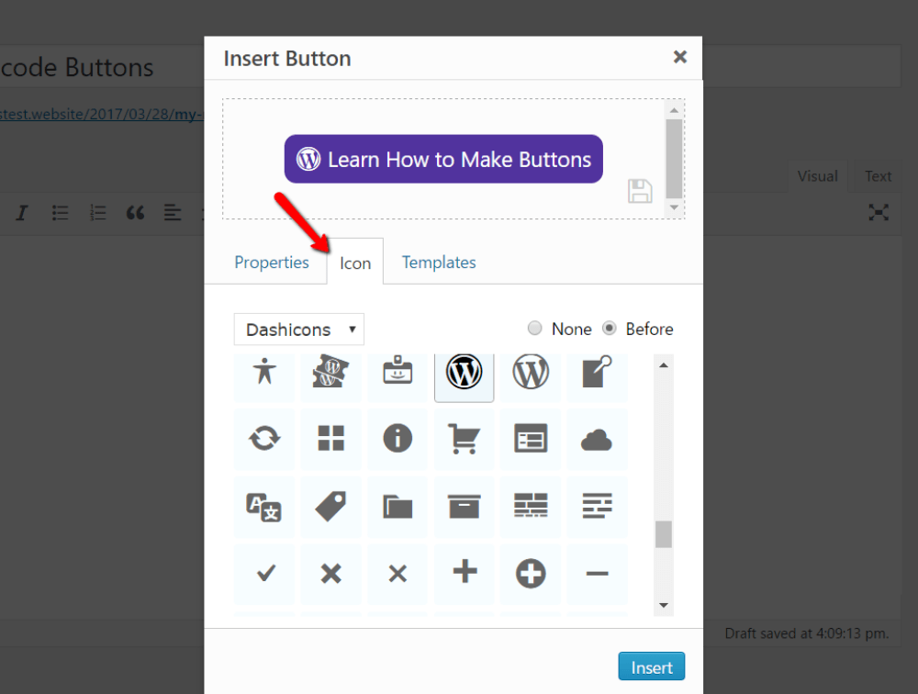918x694 pixels.
Task: Choose the info circle dashicon
Action: (397, 439)
